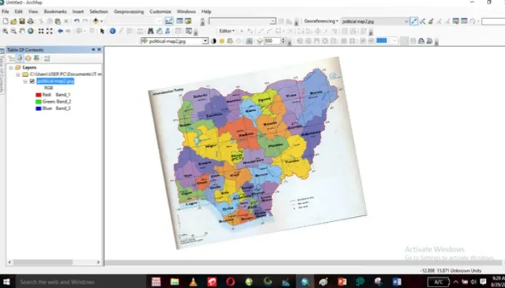This screenshot has width=505, height=288.
Task: Click the Windows Start button
Action: coord(7,282)
